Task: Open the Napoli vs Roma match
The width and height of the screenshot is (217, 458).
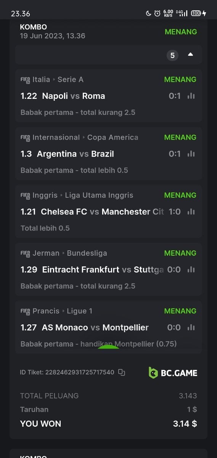Action: point(74,96)
